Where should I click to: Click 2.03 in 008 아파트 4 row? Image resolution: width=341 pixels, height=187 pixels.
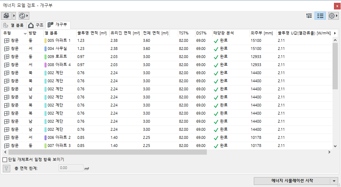click(x=114, y=65)
